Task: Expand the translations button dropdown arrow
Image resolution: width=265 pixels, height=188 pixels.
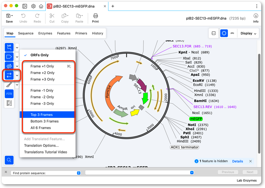Action: point(17,75)
